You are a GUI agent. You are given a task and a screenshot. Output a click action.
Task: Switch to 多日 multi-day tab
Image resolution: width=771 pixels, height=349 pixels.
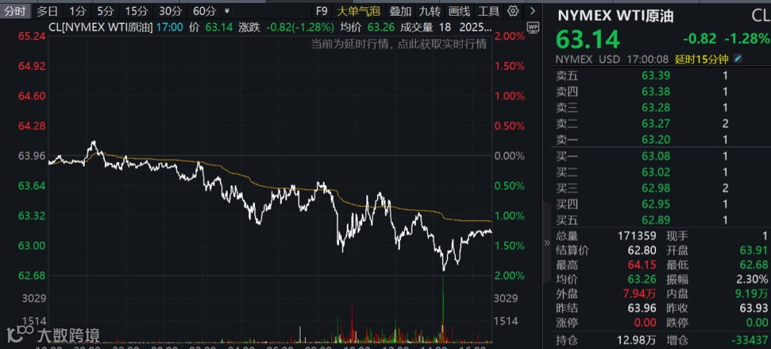click(47, 11)
